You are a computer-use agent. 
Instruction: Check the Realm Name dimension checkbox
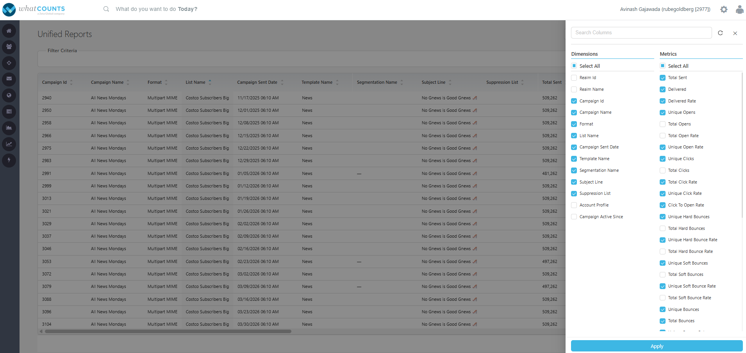pos(574,90)
